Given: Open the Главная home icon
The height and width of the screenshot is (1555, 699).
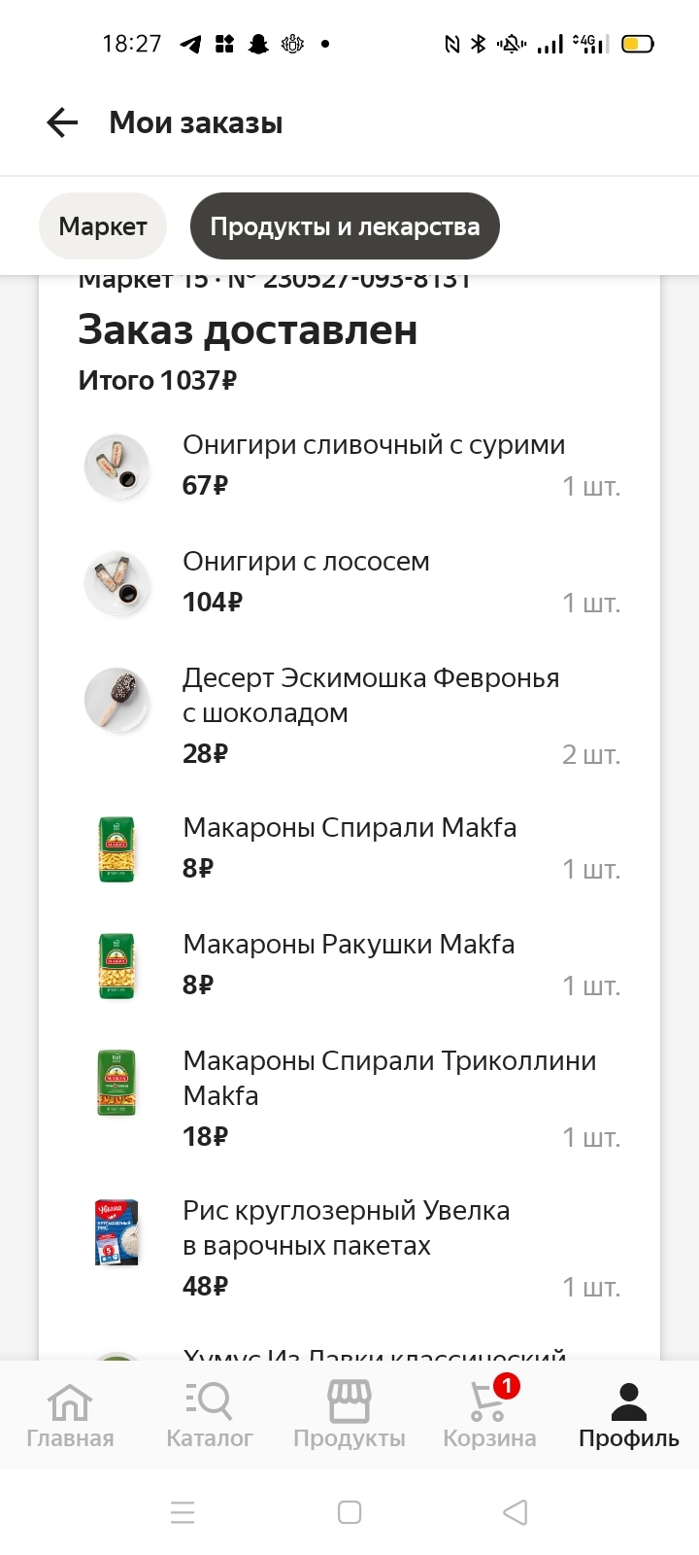Looking at the screenshot, I should (x=70, y=1401).
